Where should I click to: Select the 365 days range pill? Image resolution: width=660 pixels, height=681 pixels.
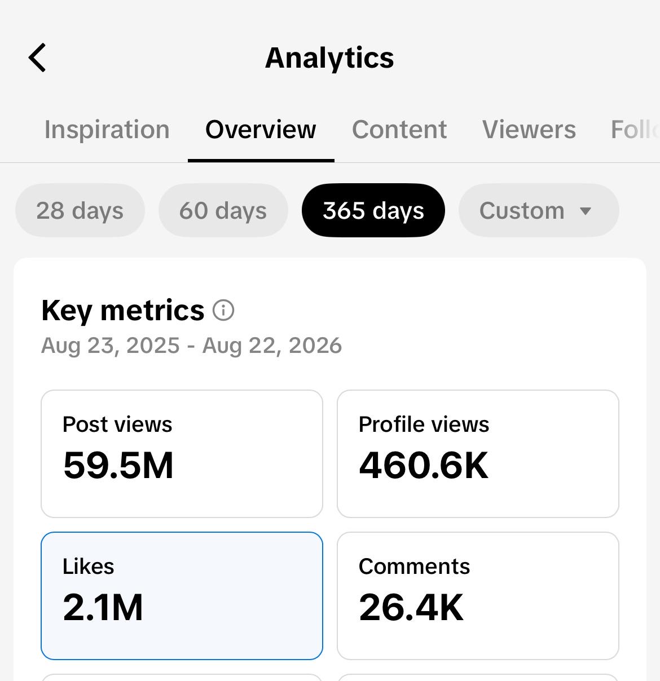[373, 210]
